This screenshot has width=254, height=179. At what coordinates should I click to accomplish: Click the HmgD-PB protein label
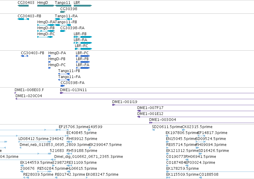click(57, 59)
